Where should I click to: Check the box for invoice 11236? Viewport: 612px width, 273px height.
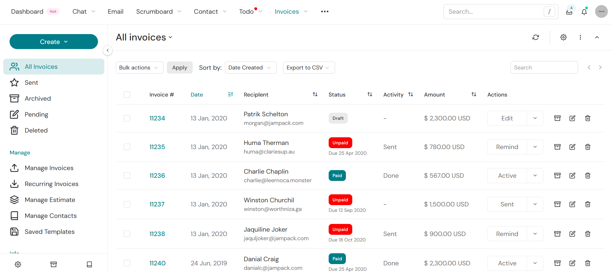pyautogui.click(x=127, y=176)
